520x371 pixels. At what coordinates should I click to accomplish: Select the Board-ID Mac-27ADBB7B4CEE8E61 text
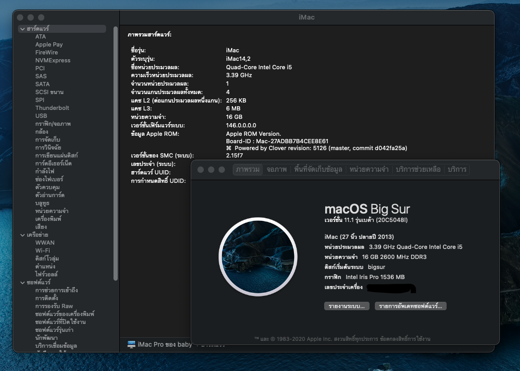pos(277,141)
